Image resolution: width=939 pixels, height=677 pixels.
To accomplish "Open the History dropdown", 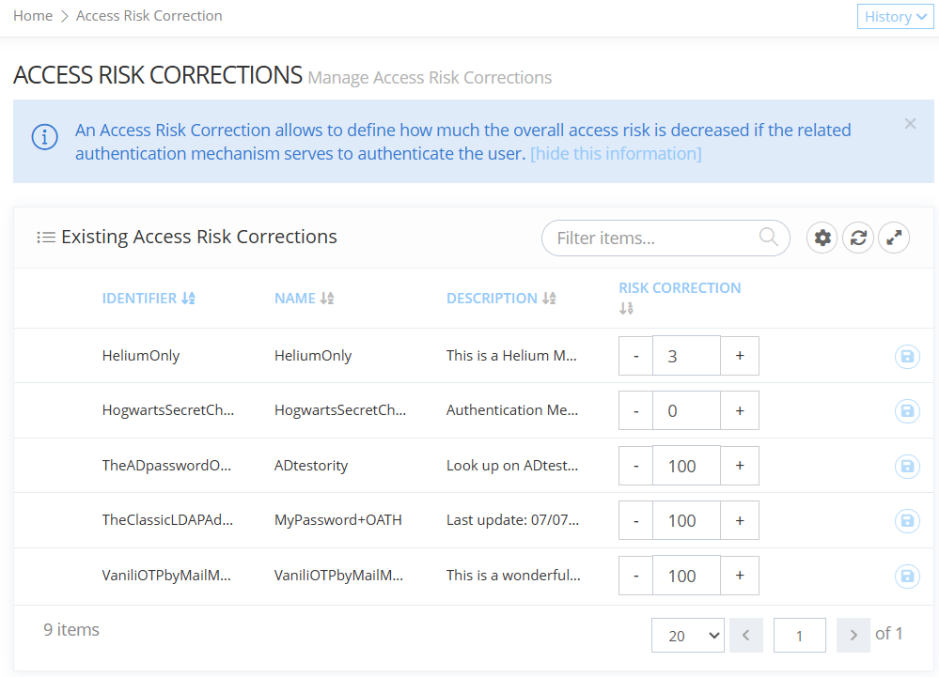I will coord(894,16).
